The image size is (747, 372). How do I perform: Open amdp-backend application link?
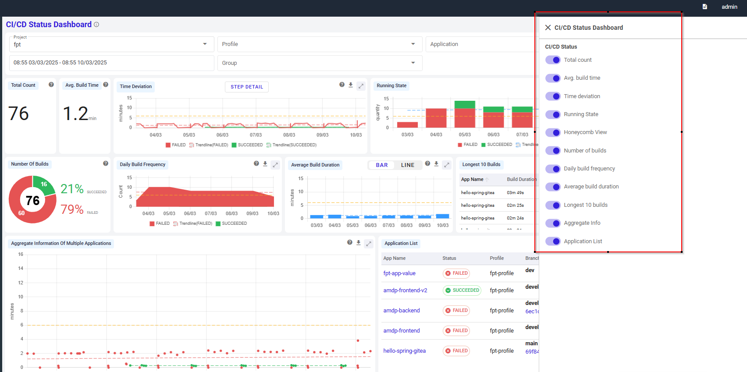point(402,311)
